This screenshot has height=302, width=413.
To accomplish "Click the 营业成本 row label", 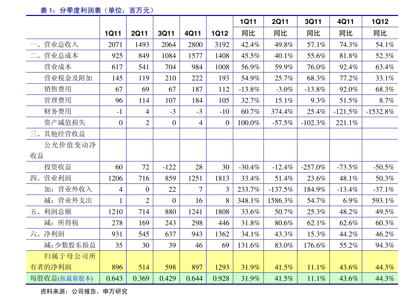I will coord(58,67).
